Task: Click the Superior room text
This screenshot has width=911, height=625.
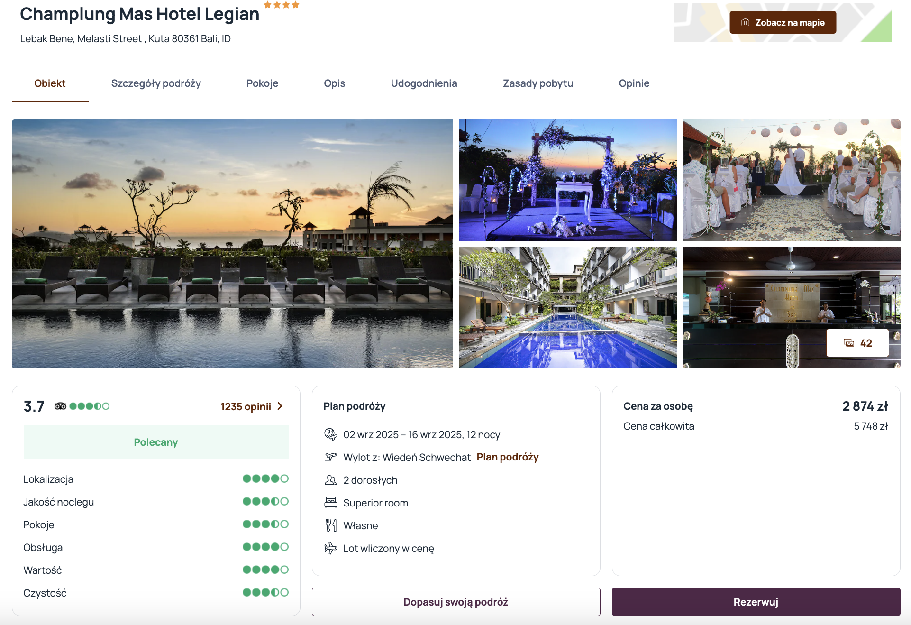Action: tap(375, 503)
